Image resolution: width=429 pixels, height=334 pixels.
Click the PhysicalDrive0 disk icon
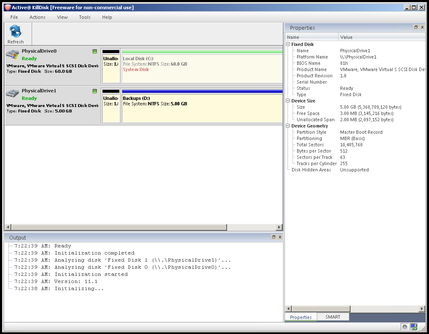coord(13,54)
